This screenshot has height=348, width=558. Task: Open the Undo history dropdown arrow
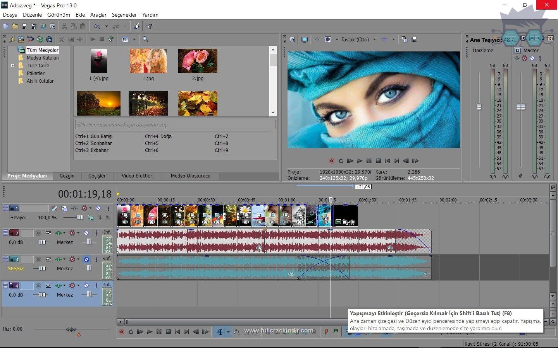coord(106,26)
